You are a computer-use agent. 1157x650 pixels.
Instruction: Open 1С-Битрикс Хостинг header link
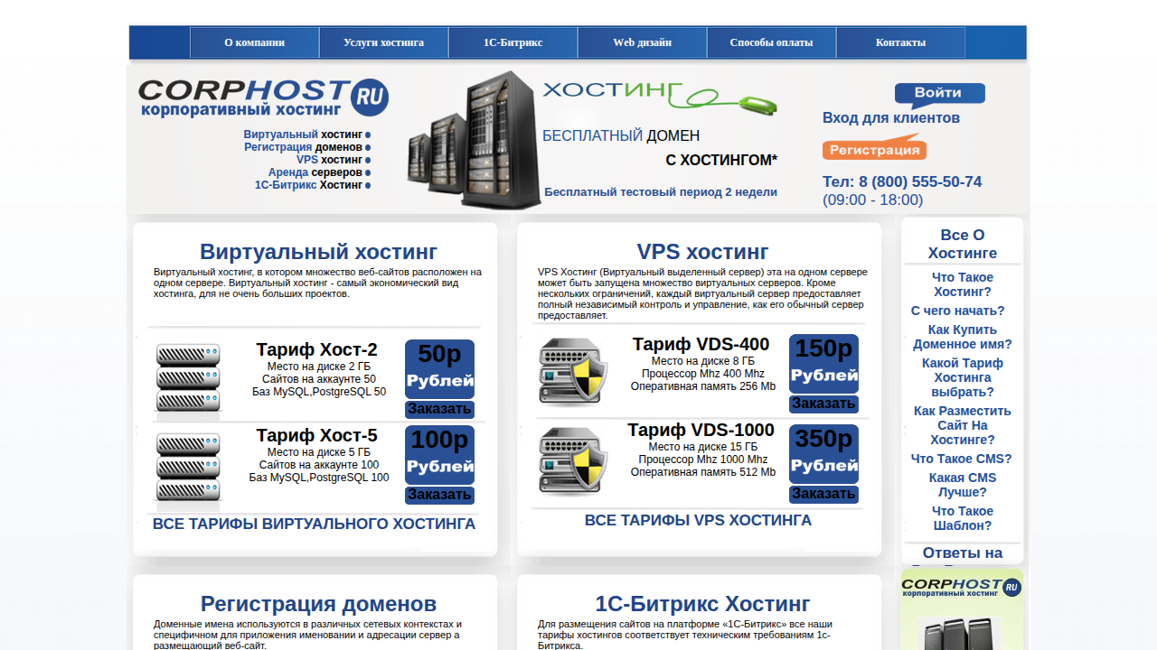[308, 185]
